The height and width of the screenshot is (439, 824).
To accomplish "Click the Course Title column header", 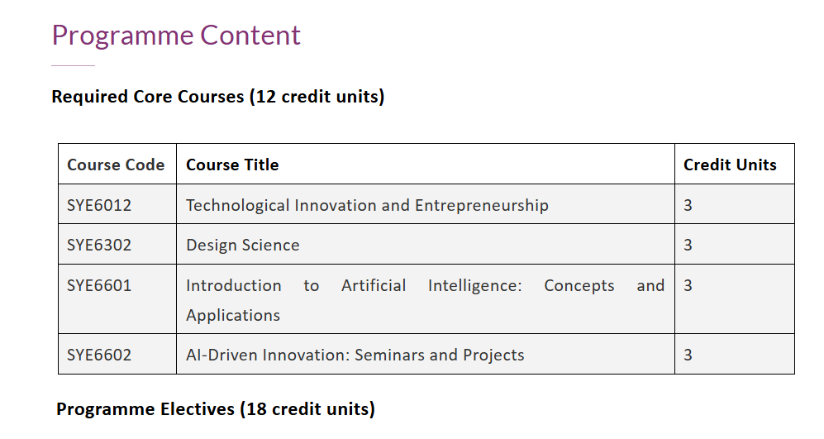I will [232, 165].
